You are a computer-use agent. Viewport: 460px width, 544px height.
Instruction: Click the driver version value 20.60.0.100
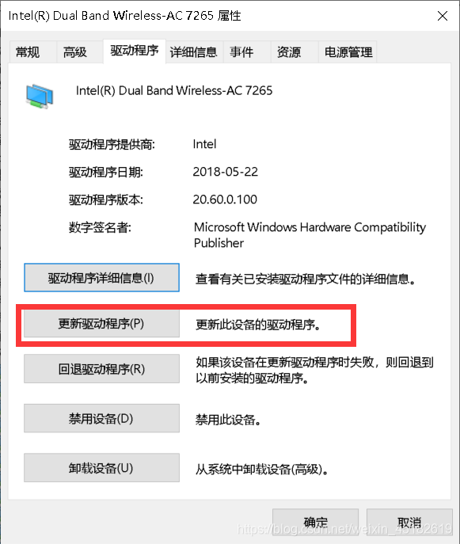(x=225, y=200)
